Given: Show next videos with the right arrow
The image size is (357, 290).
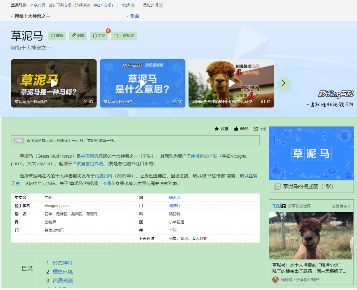Looking at the screenshot, I should tap(284, 83).
